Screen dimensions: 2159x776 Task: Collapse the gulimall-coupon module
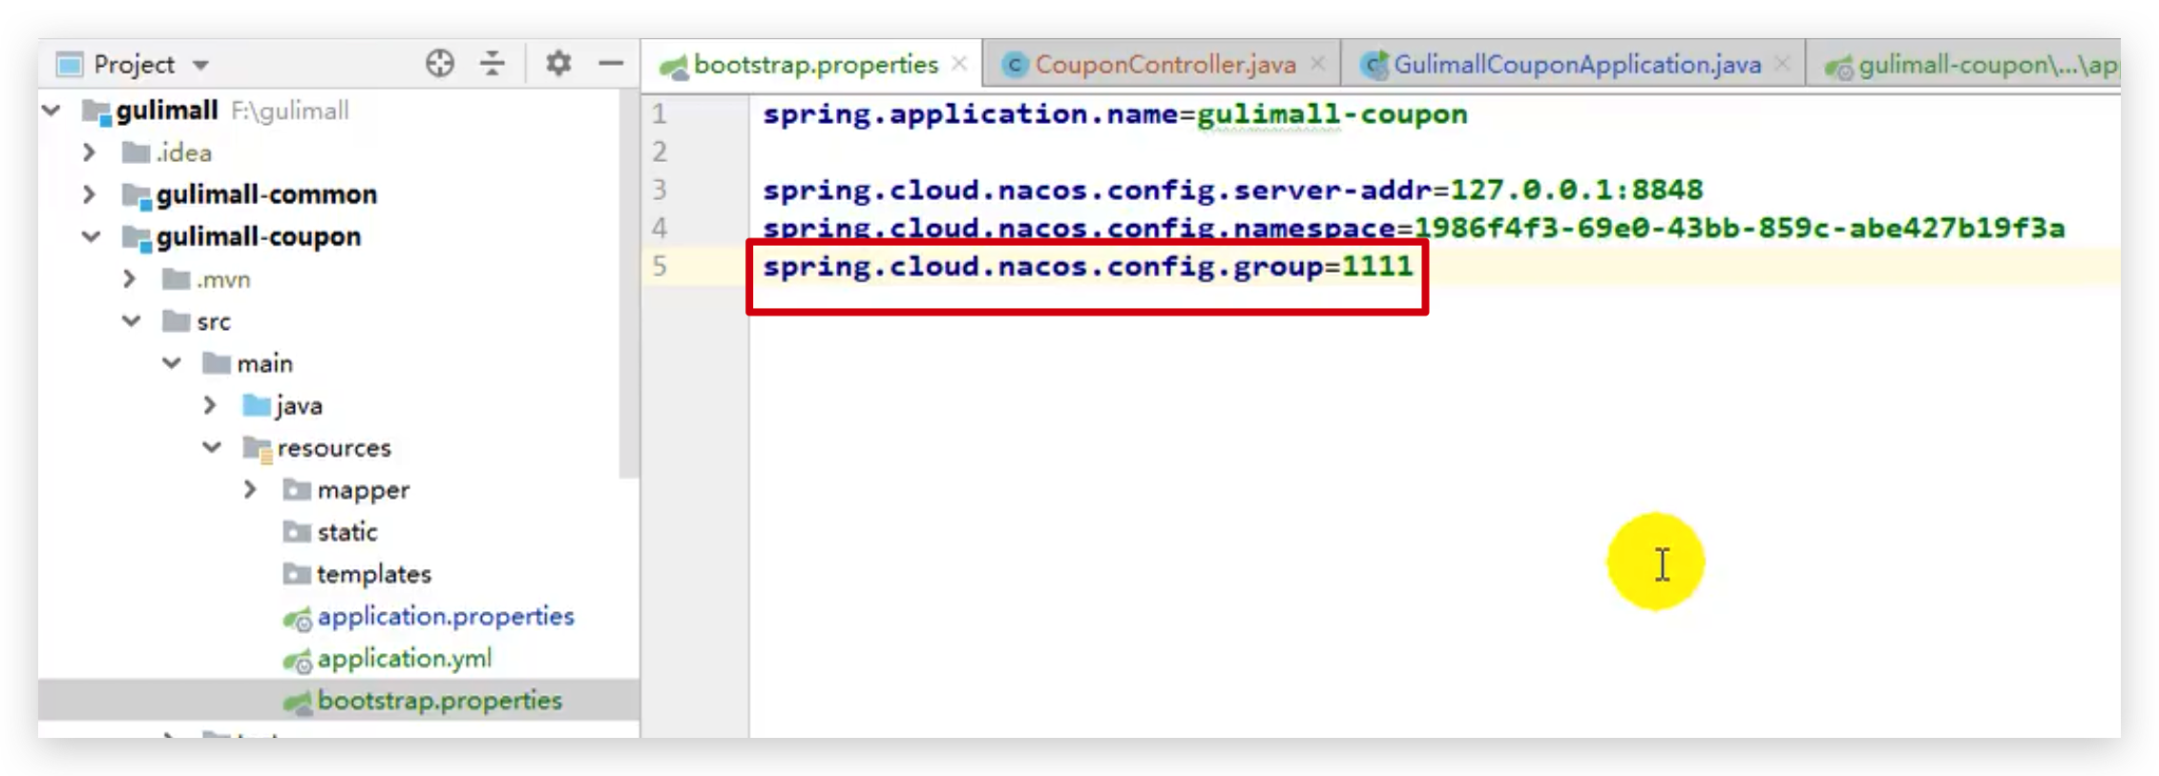pyautogui.click(x=92, y=236)
